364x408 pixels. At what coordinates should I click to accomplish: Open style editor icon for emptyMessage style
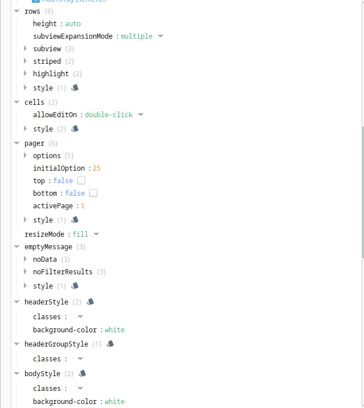(75, 286)
